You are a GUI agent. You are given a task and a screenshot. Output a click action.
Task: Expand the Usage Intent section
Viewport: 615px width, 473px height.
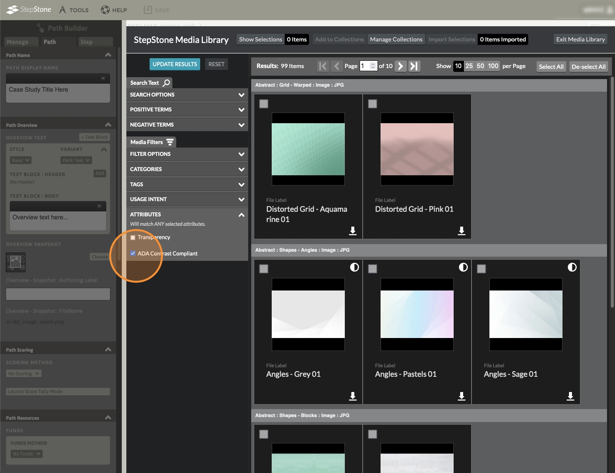(x=187, y=199)
